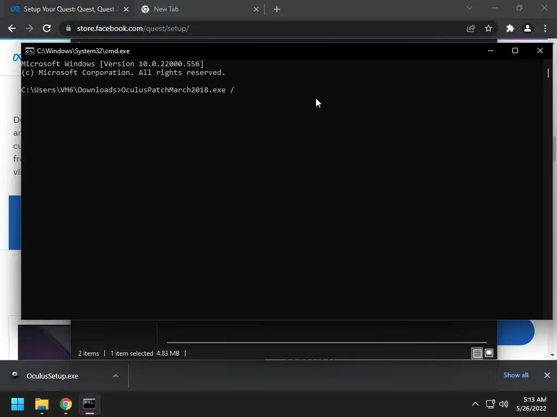This screenshot has width=557, height=417.
Task: Open cmd.exe window system menu icon
Action: point(30,50)
